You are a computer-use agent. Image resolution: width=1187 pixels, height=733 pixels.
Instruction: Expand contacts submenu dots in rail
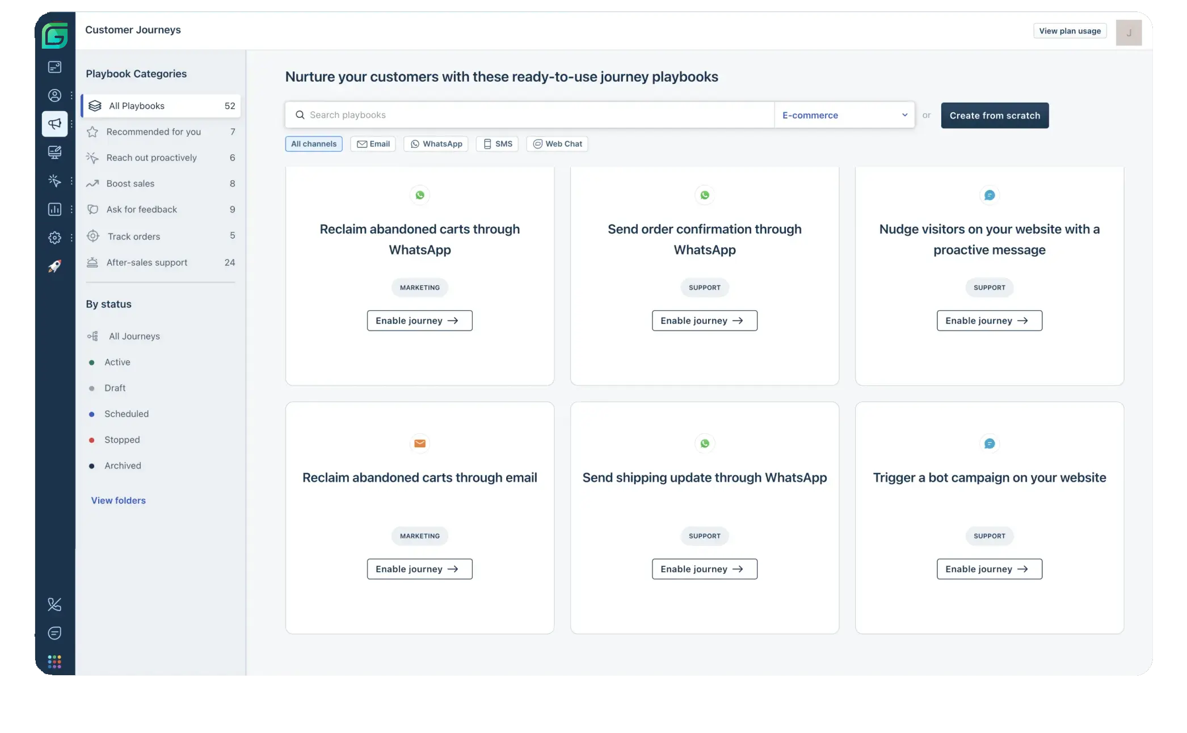coord(71,95)
